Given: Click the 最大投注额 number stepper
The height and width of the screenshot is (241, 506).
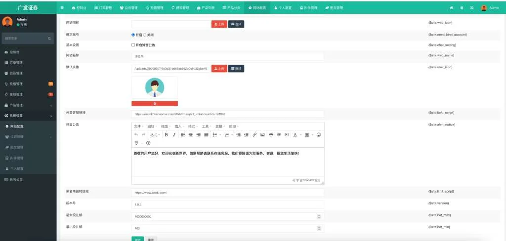Looking at the screenshot, I should (x=319, y=216).
